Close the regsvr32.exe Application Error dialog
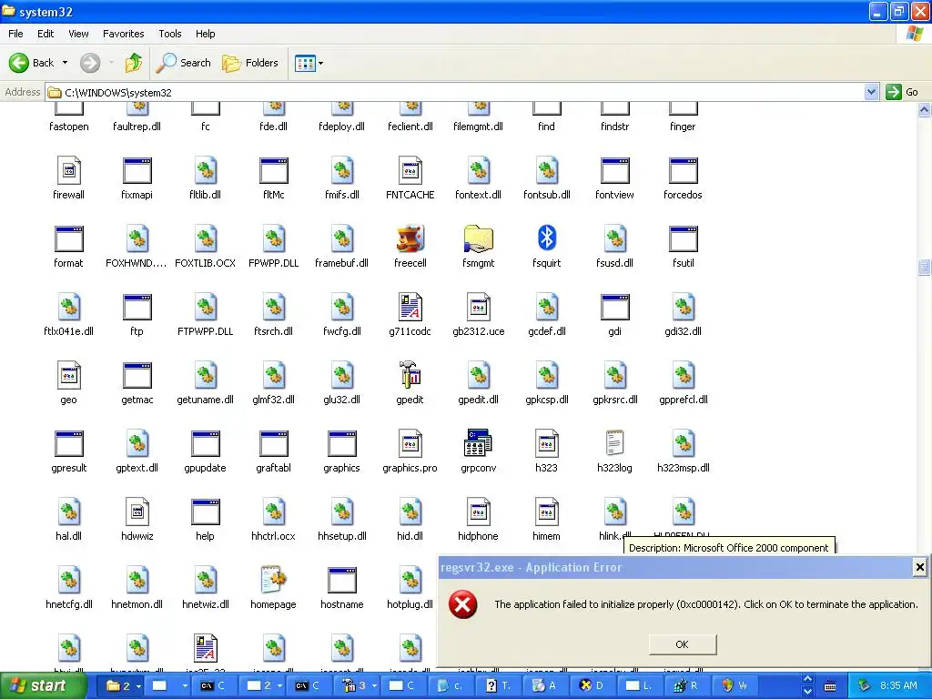This screenshot has width=932, height=699. 919,567
